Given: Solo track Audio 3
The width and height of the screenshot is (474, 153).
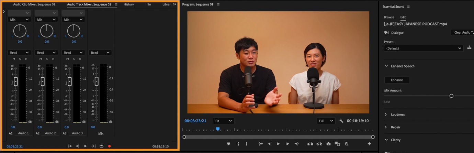Looking at the screenshot, I should [x=74, y=59].
